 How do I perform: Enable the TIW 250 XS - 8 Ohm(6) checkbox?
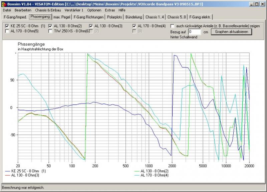point(51,31)
